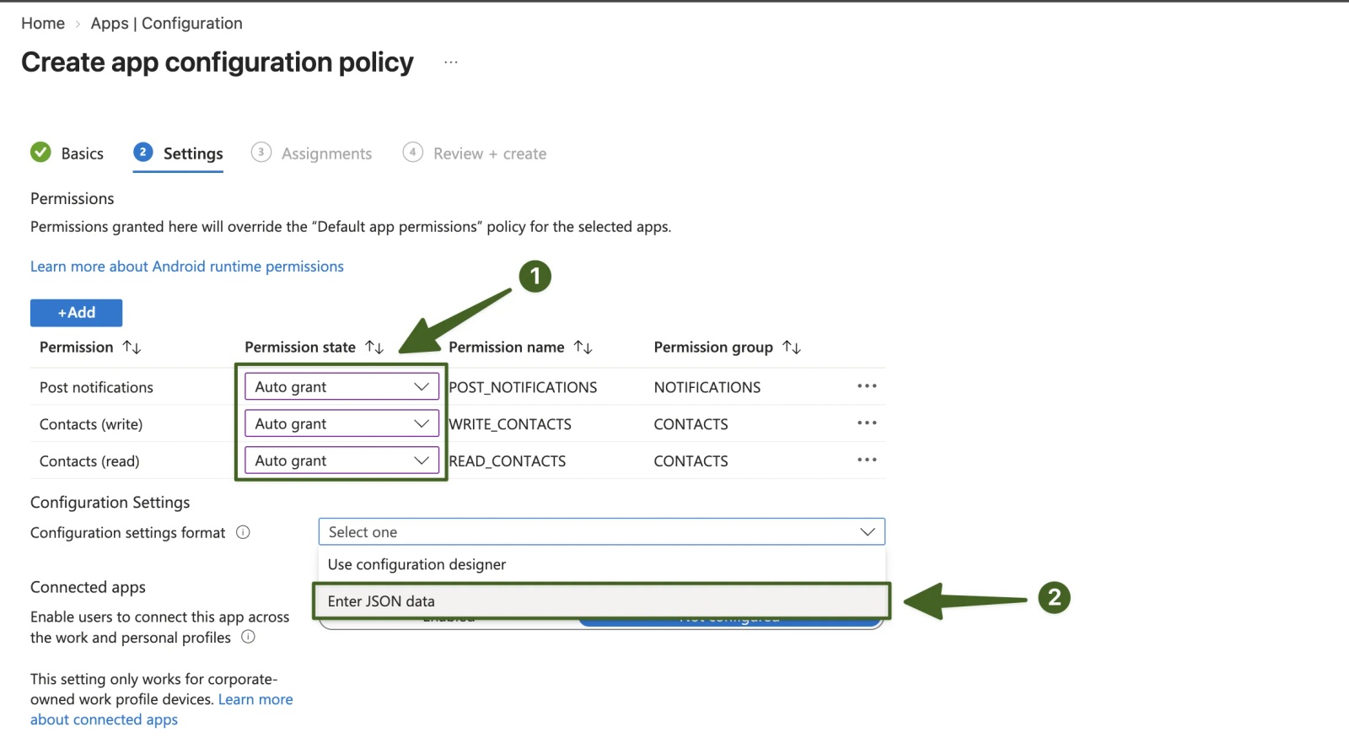Switch to the Settings step tab
Image resolution: width=1349 pixels, height=754 pixels.
pyautogui.click(x=178, y=153)
